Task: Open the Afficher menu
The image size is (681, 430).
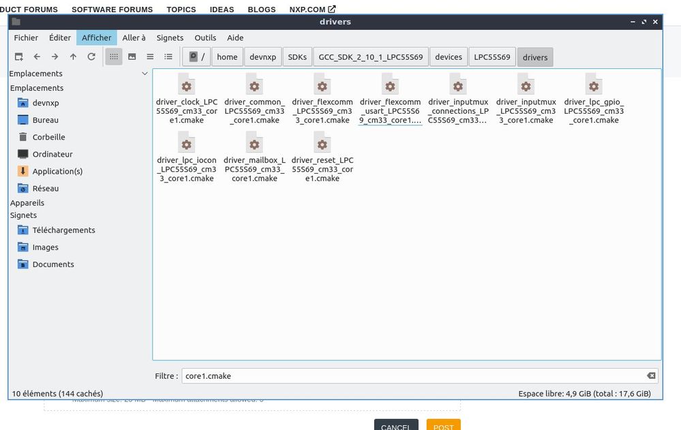Action: pyautogui.click(x=96, y=37)
